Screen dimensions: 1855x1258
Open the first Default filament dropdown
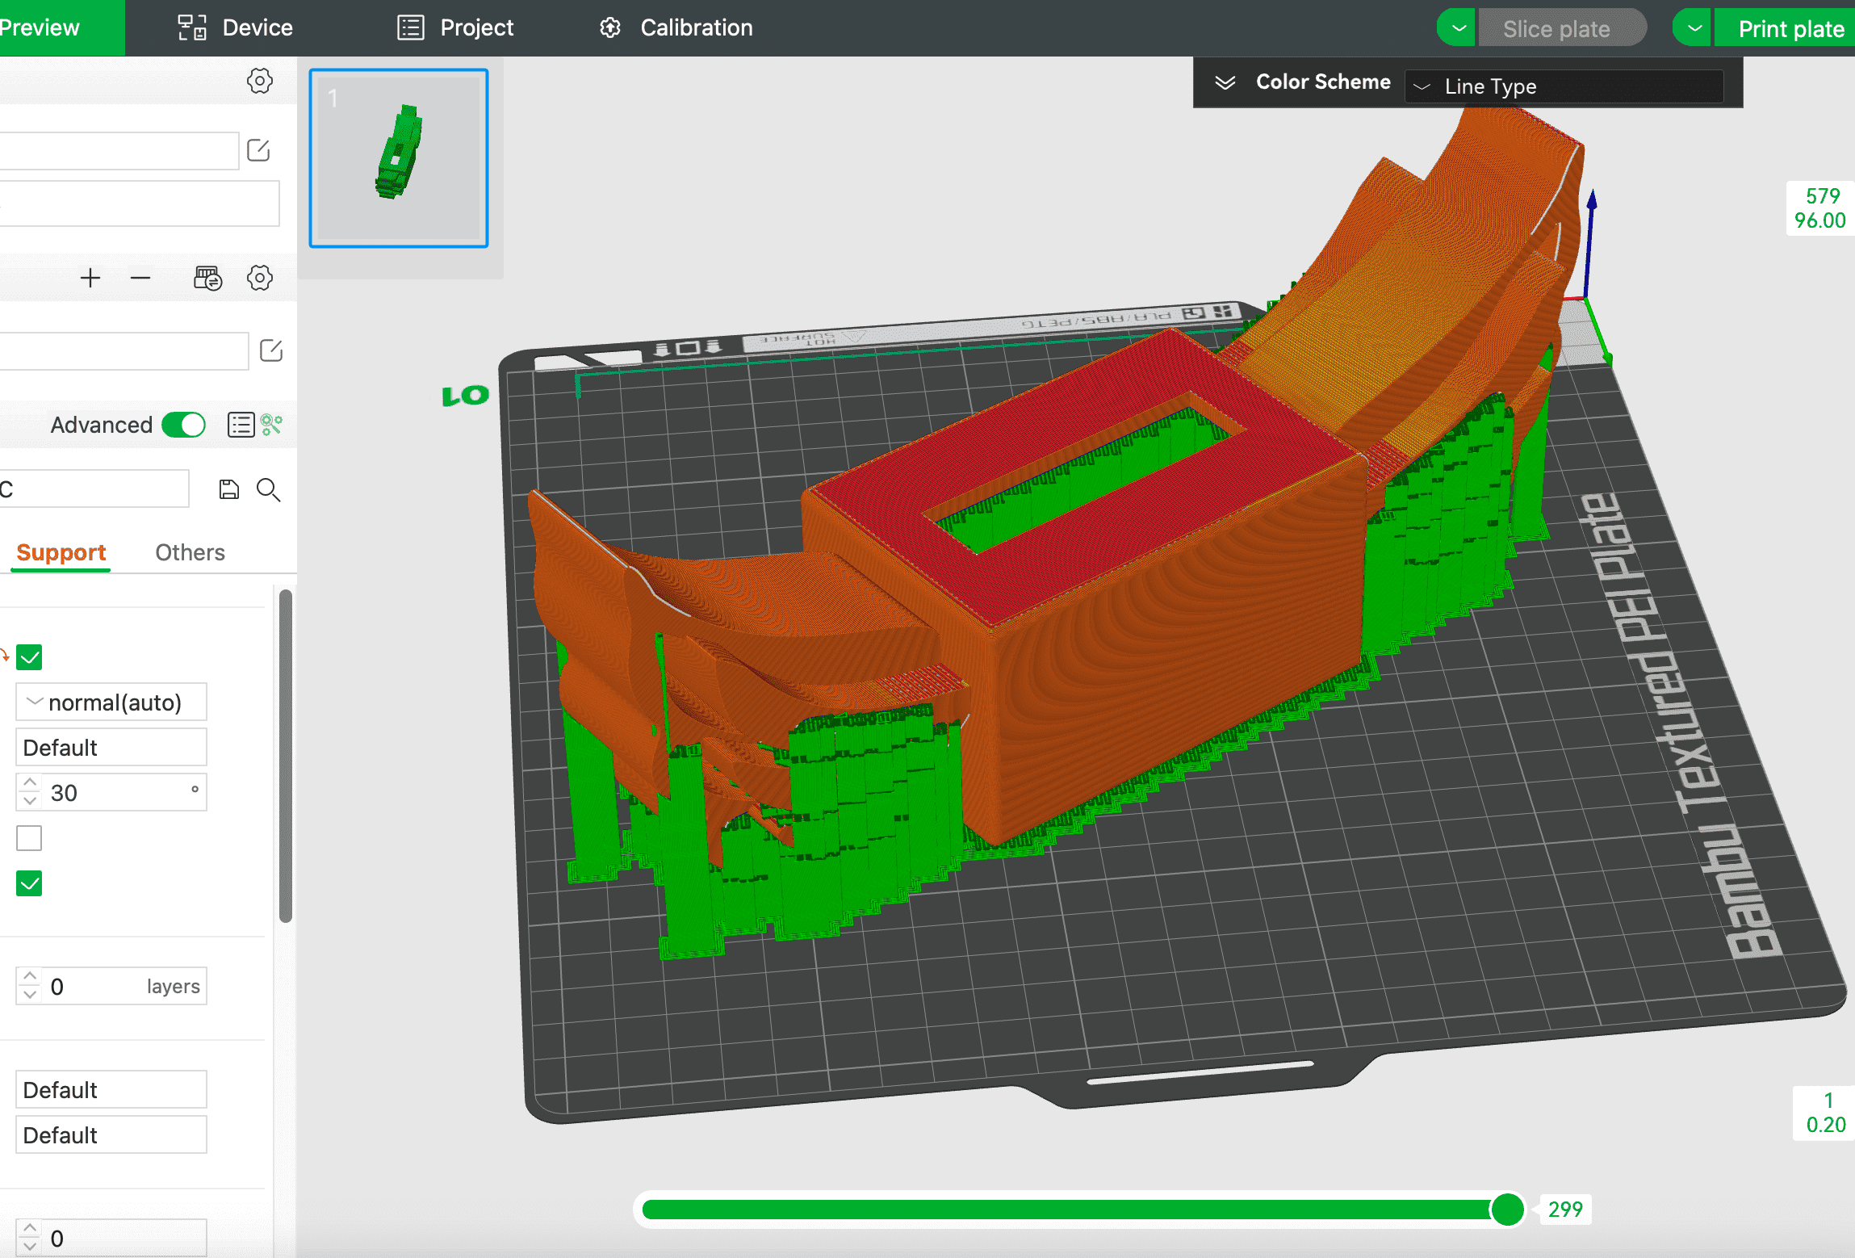tap(111, 1089)
